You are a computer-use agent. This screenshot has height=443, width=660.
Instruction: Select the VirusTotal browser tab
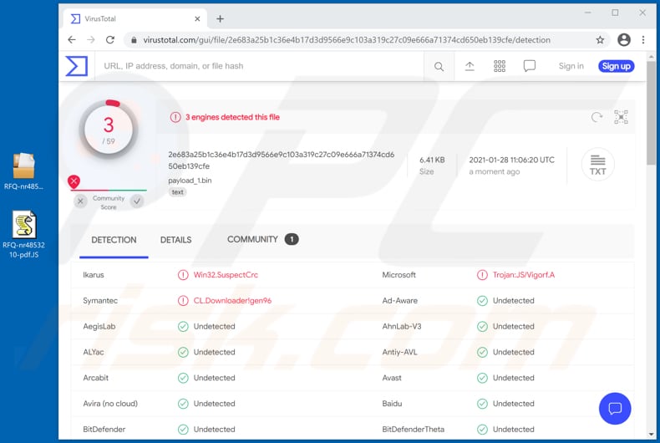[x=135, y=18]
